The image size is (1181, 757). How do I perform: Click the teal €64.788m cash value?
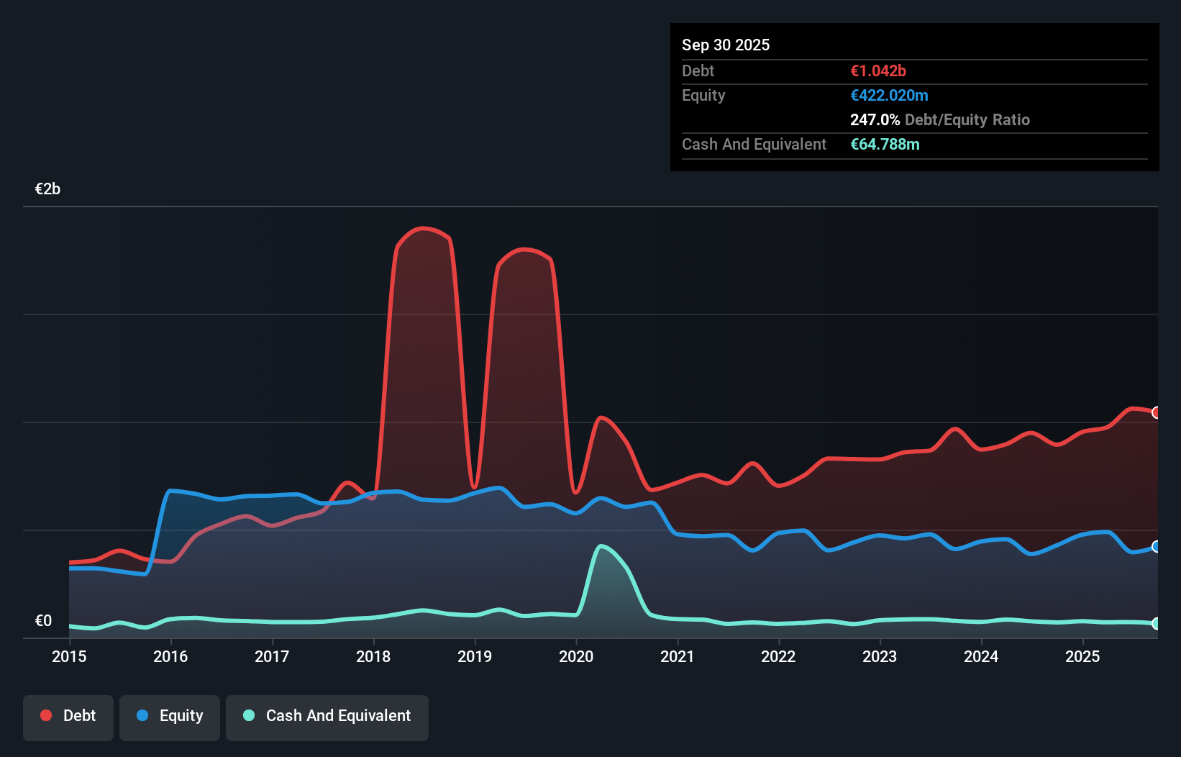[x=885, y=144]
